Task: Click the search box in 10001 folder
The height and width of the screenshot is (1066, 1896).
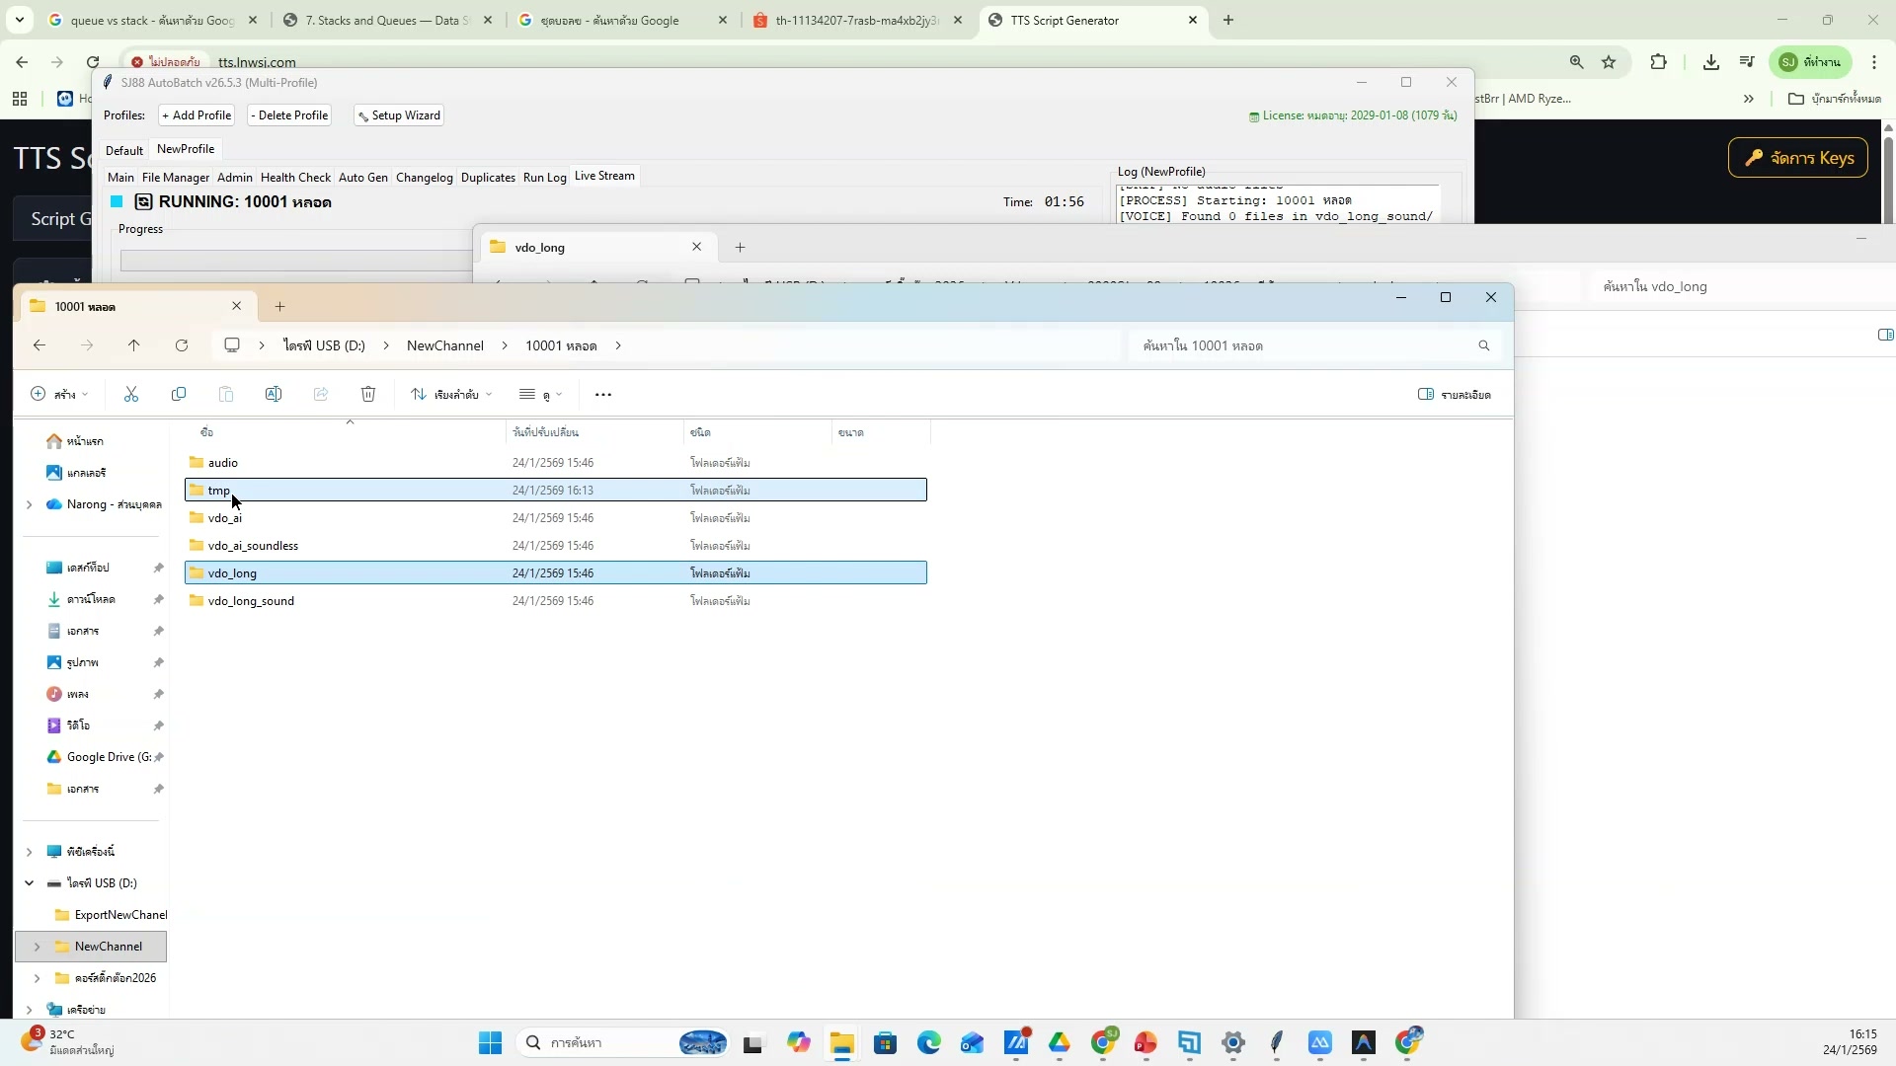Action: 1303,346
